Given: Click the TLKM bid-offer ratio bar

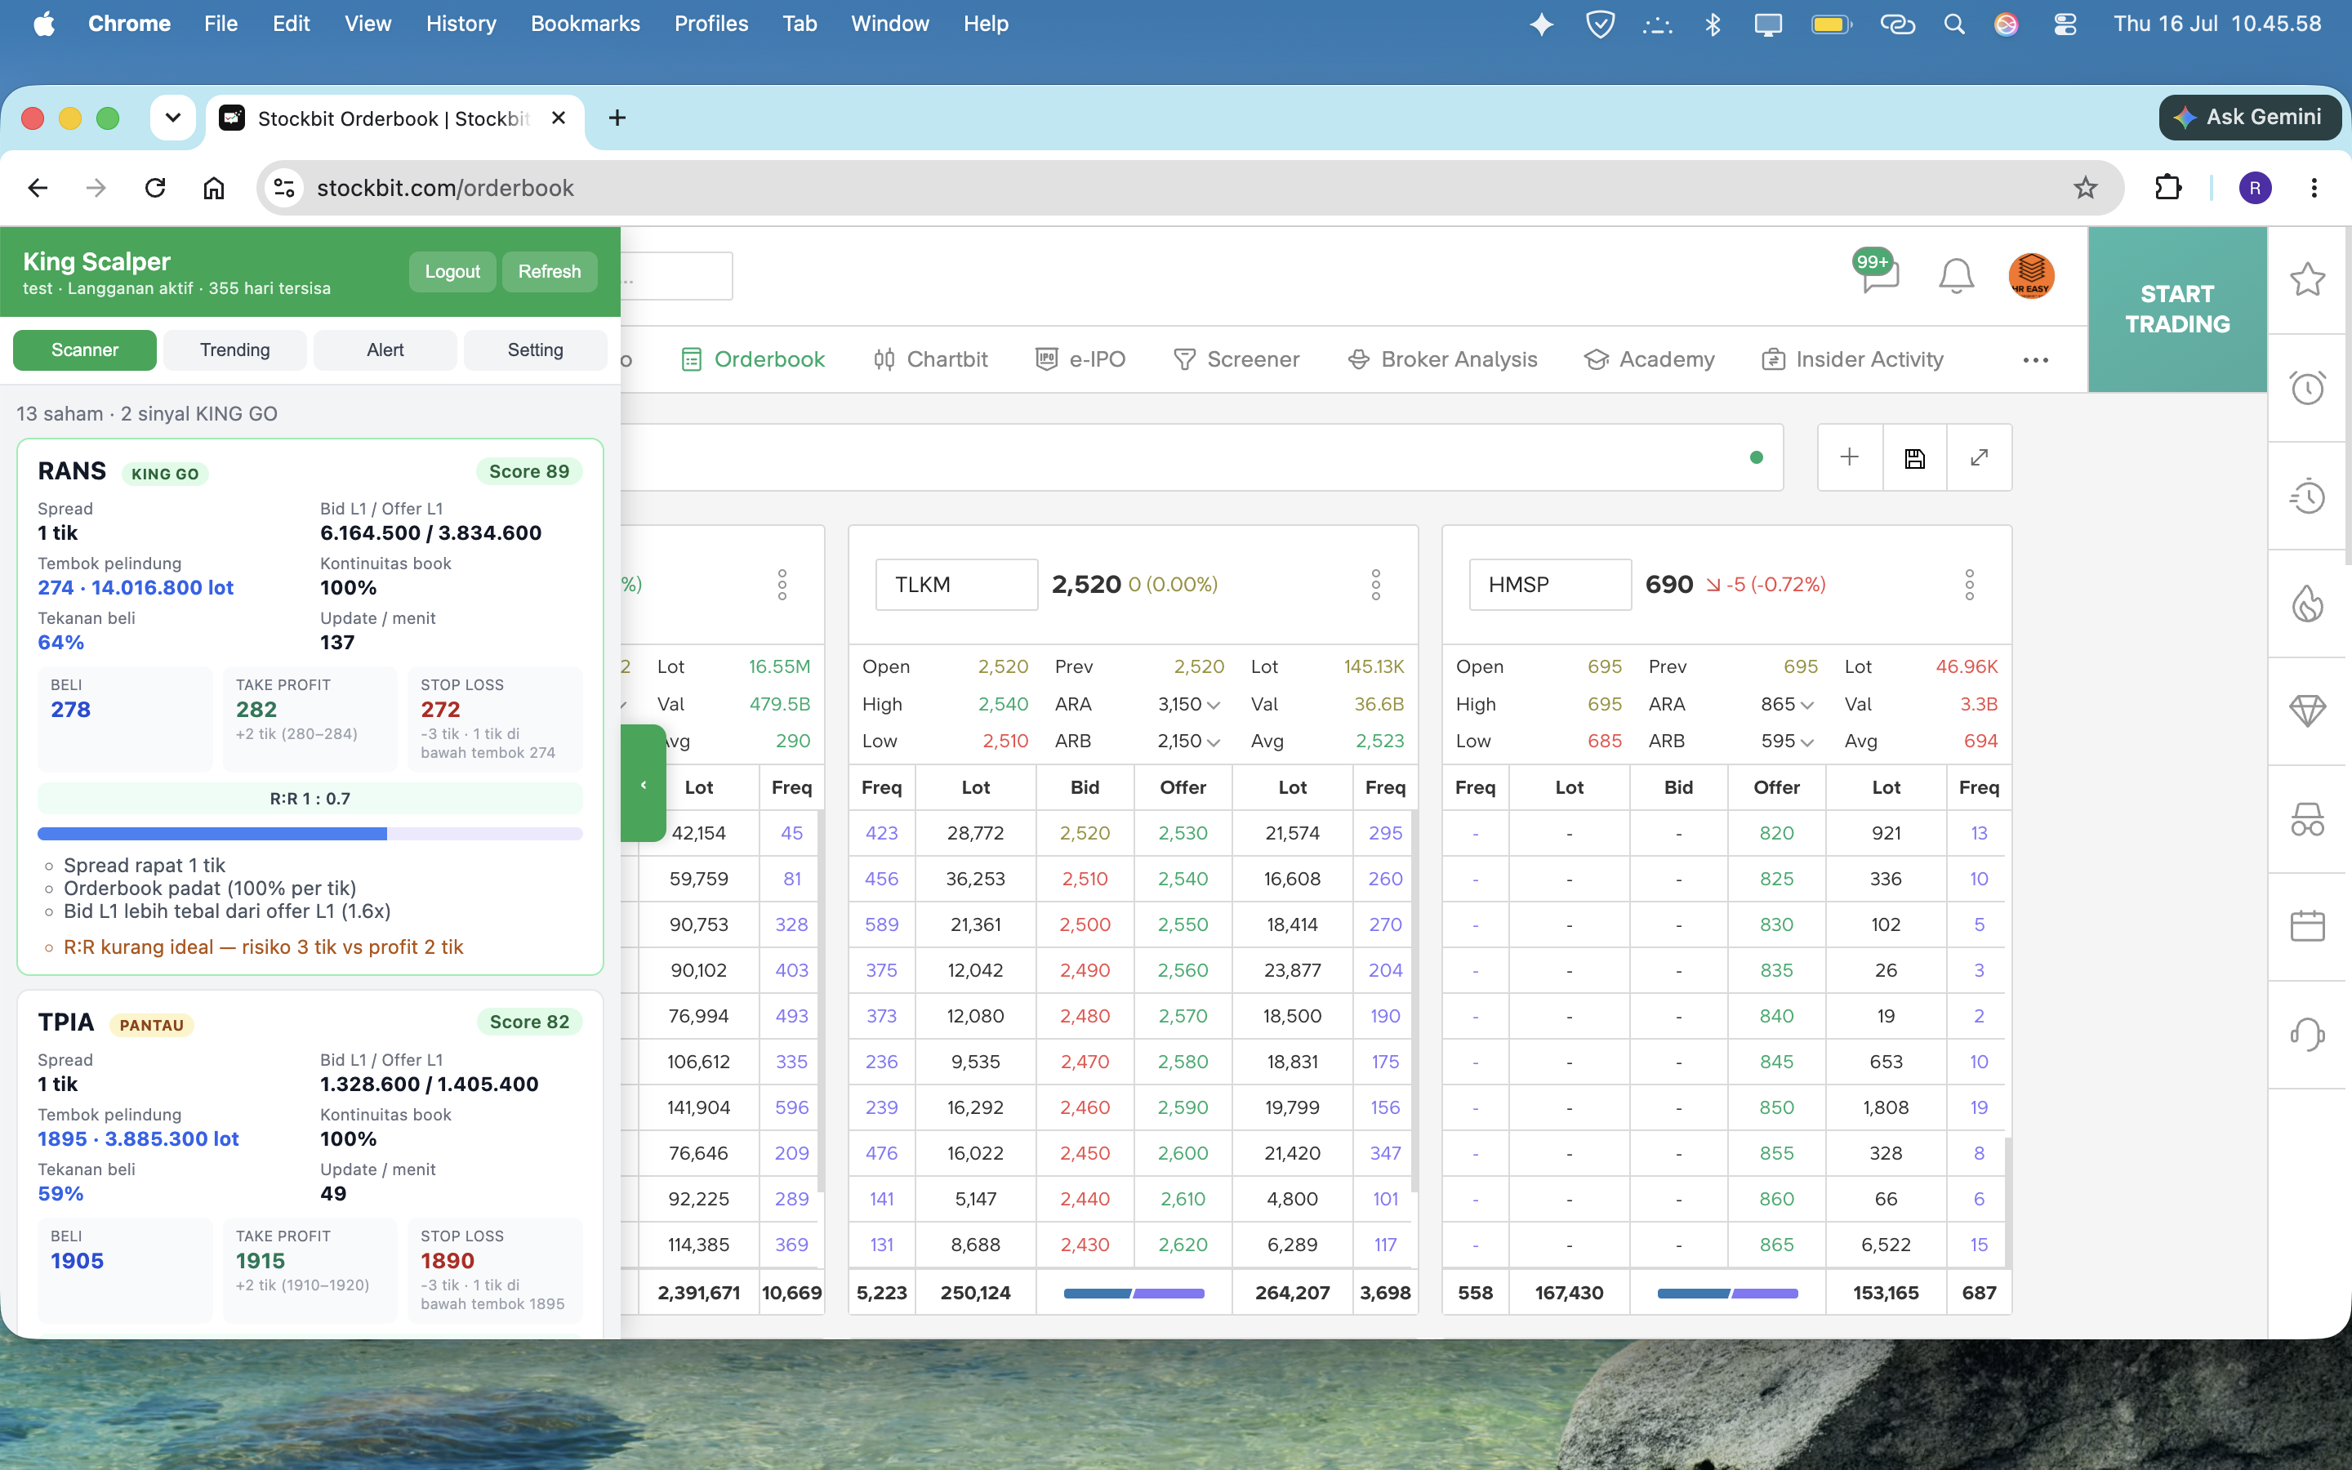Looking at the screenshot, I should point(1134,1293).
